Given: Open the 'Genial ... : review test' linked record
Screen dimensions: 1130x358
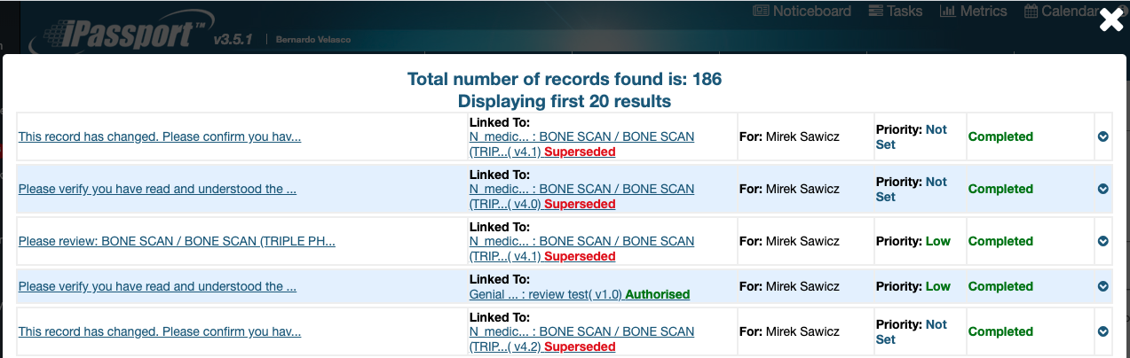Looking at the screenshot, I should [546, 294].
